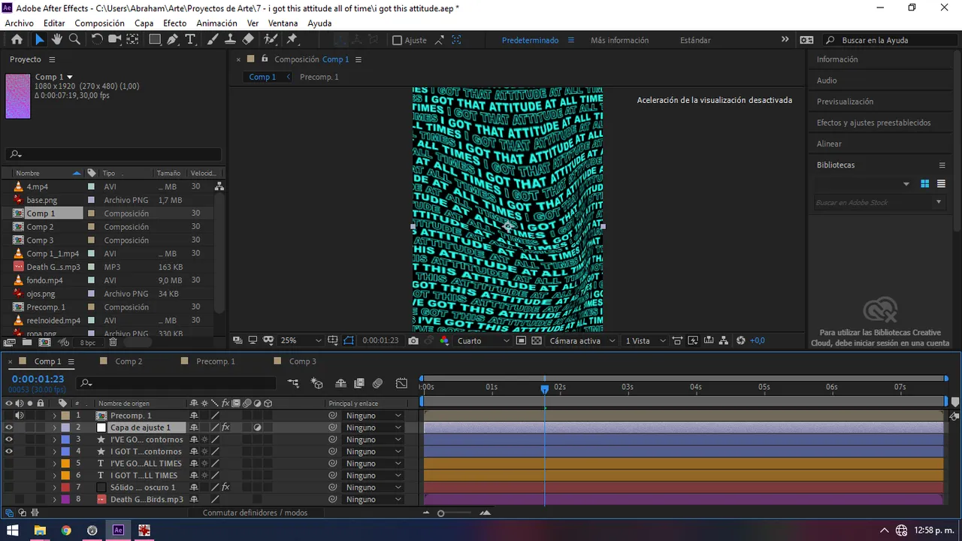Open Precomp. 1 breadcrumb in composition viewer

319,77
